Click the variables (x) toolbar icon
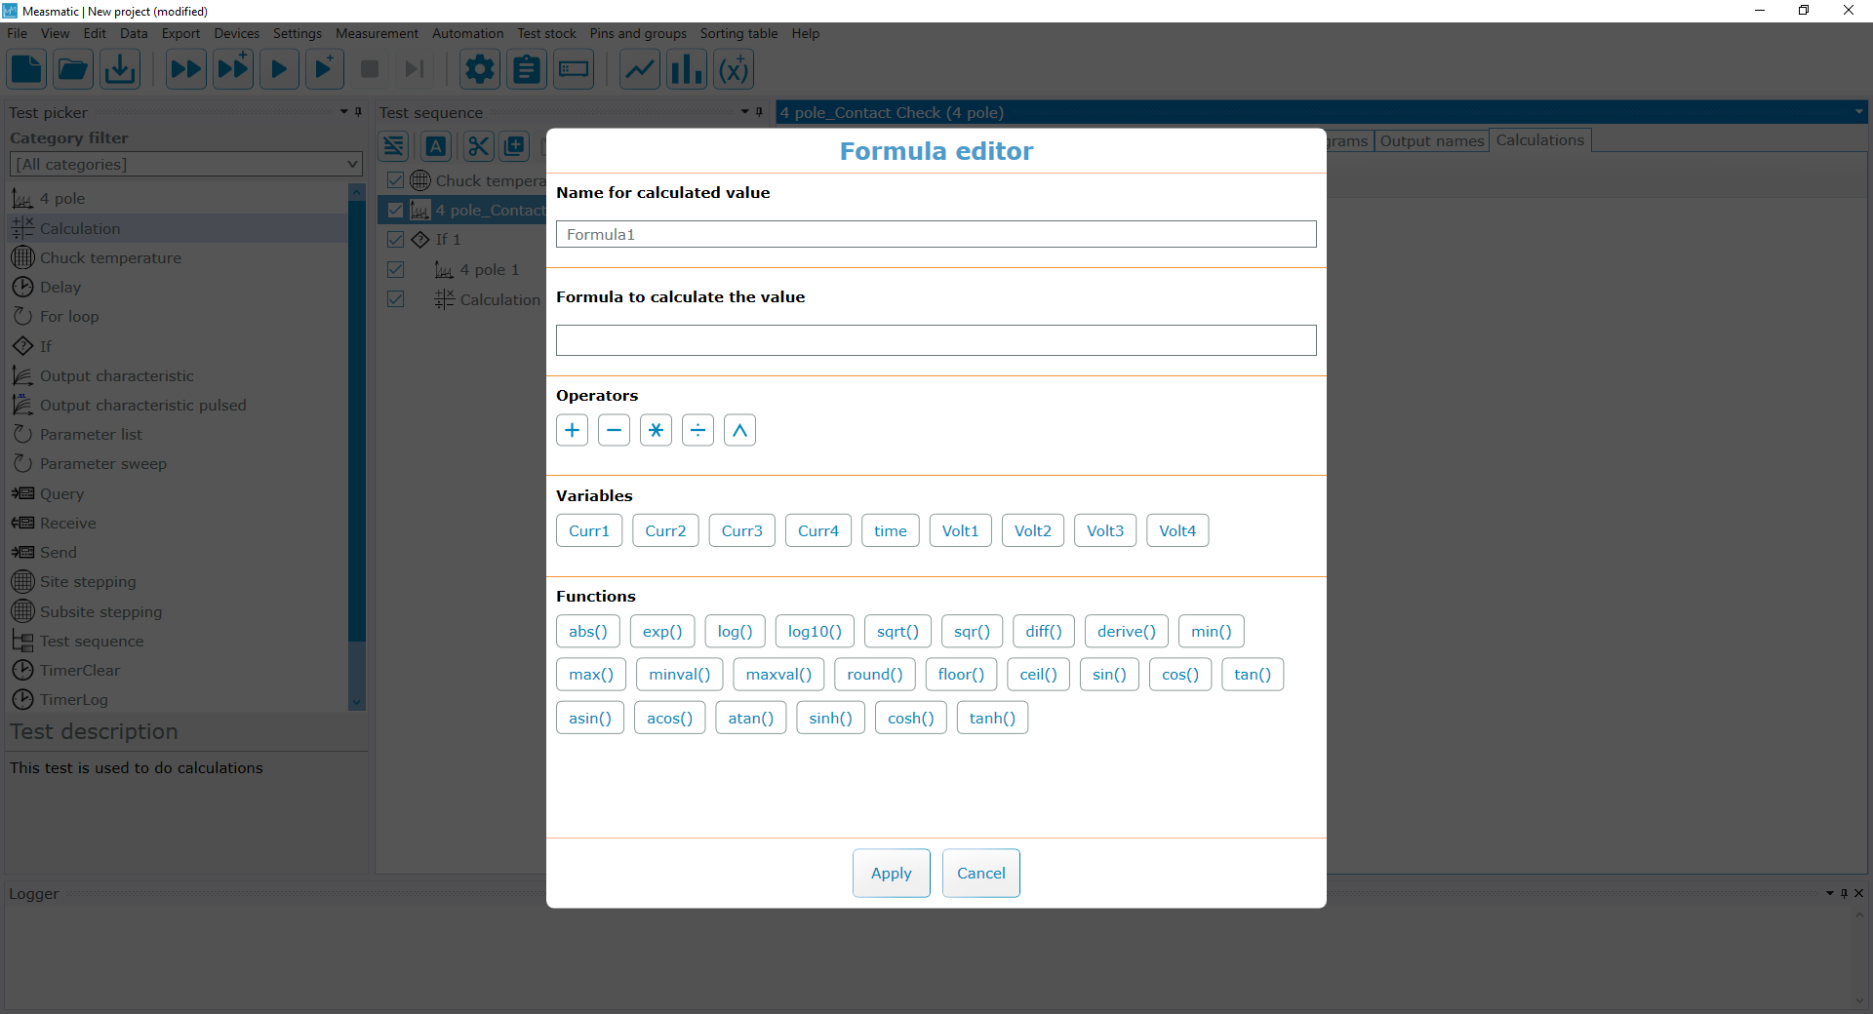The height and width of the screenshot is (1014, 1873). (734, 69)
